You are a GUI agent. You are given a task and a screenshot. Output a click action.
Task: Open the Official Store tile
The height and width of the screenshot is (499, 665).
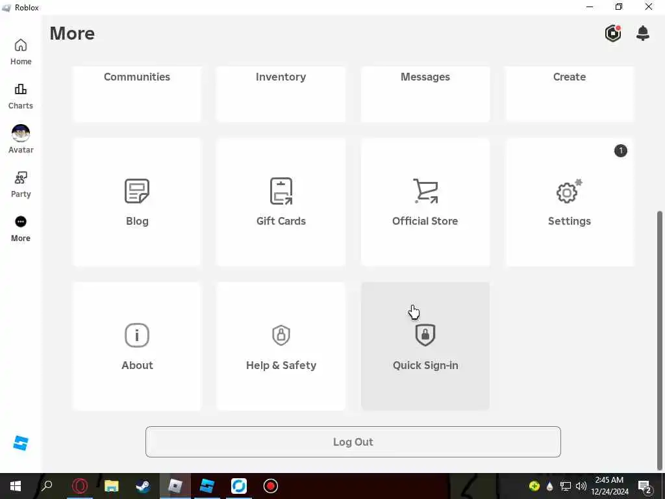coord(425,202)
